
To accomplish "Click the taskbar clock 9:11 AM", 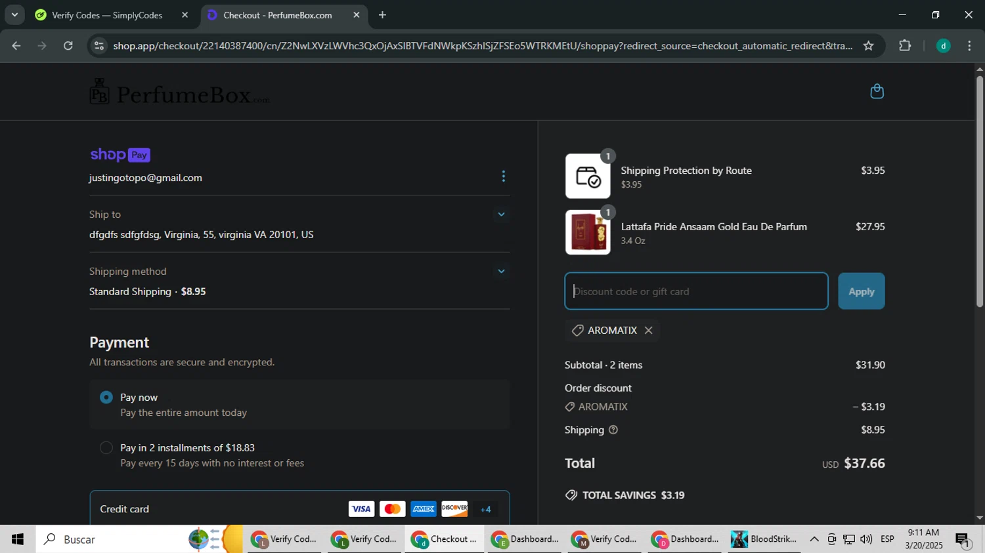I will (923, 533).
